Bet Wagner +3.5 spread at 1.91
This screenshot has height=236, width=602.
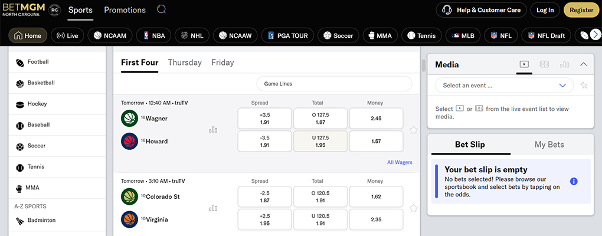(x=264, y=119)
